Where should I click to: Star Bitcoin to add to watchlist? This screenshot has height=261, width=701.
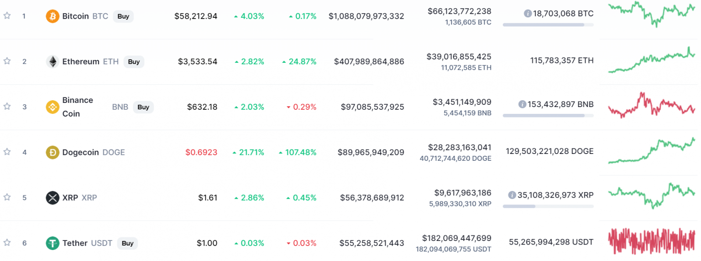pyautogui.click(x=7, y=16)
